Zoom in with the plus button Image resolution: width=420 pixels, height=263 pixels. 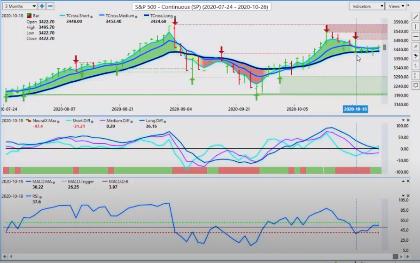pyautogui.click(x=42, y=6)
